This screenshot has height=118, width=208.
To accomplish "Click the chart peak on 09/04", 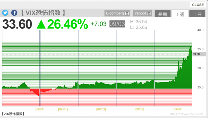I will click(190, 47).
